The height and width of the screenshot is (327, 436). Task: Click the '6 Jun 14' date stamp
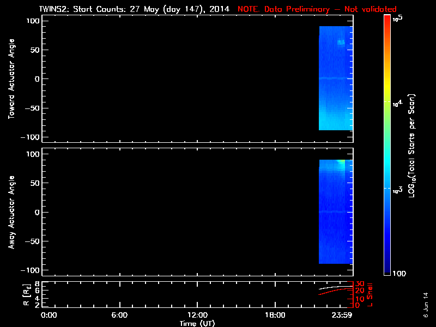pos(426,304)
